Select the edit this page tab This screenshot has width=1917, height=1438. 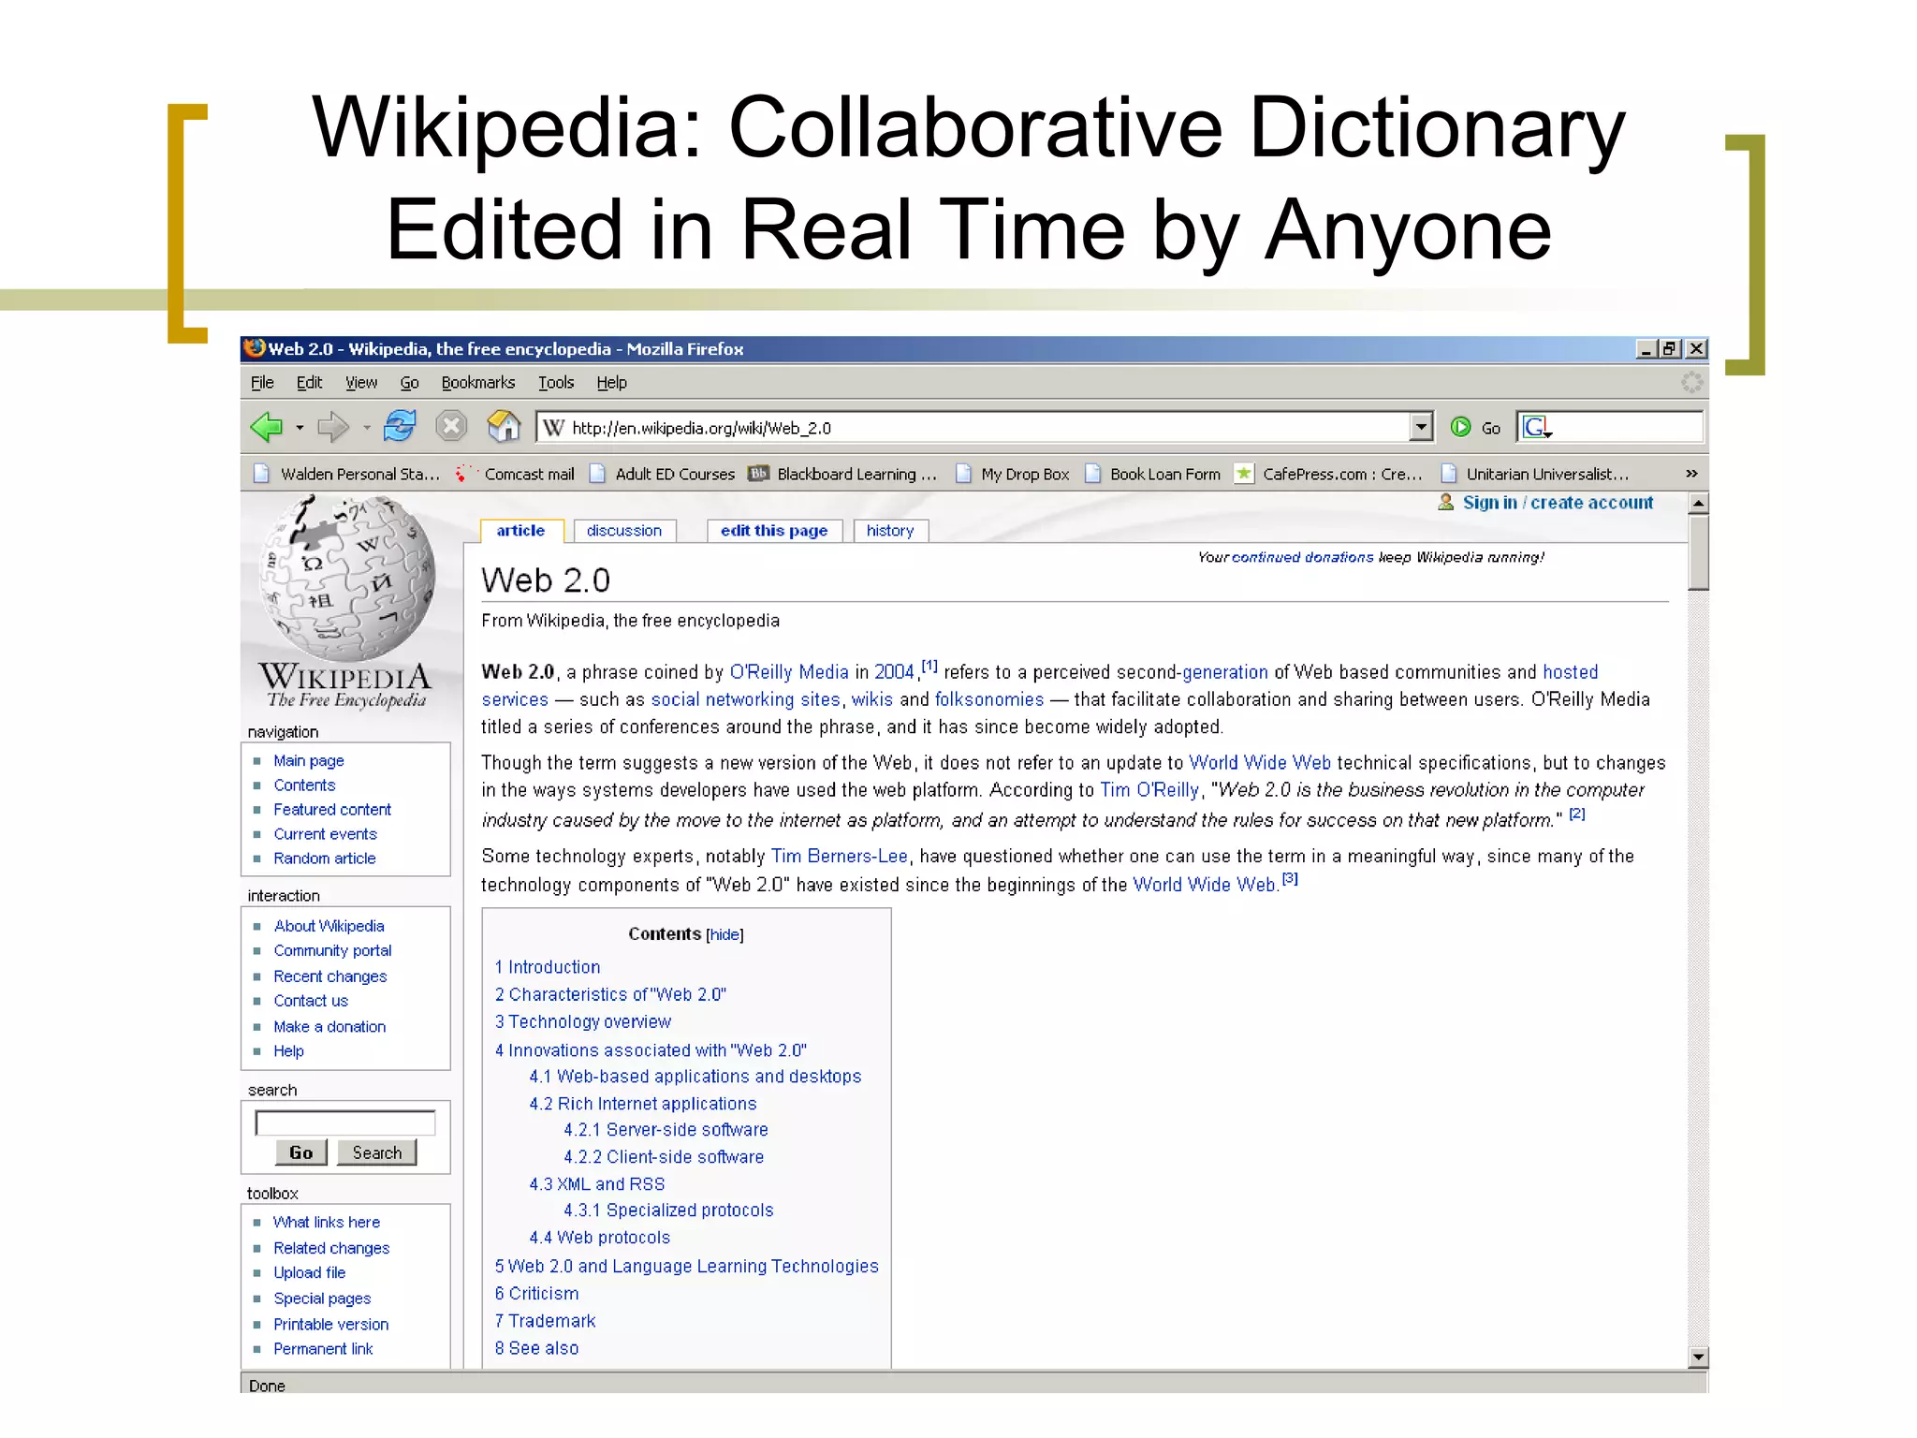pos(773,531)
